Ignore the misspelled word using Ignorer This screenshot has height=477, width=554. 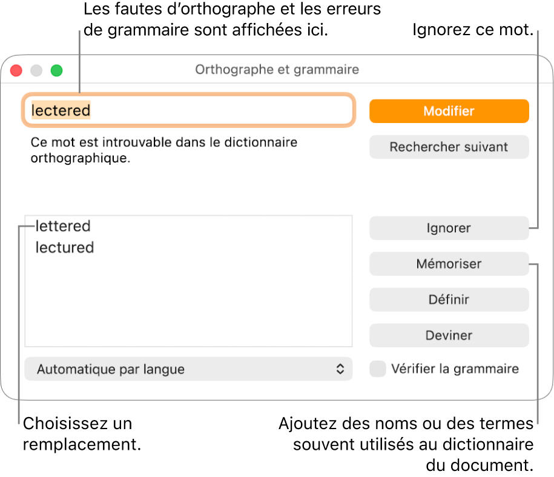[449, 228]
